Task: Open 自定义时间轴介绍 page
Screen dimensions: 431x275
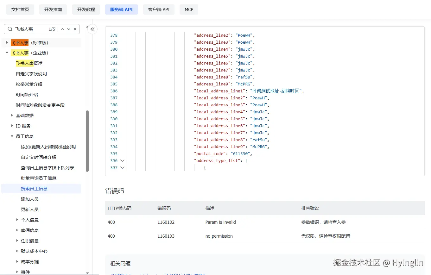Action: point(39,157)
